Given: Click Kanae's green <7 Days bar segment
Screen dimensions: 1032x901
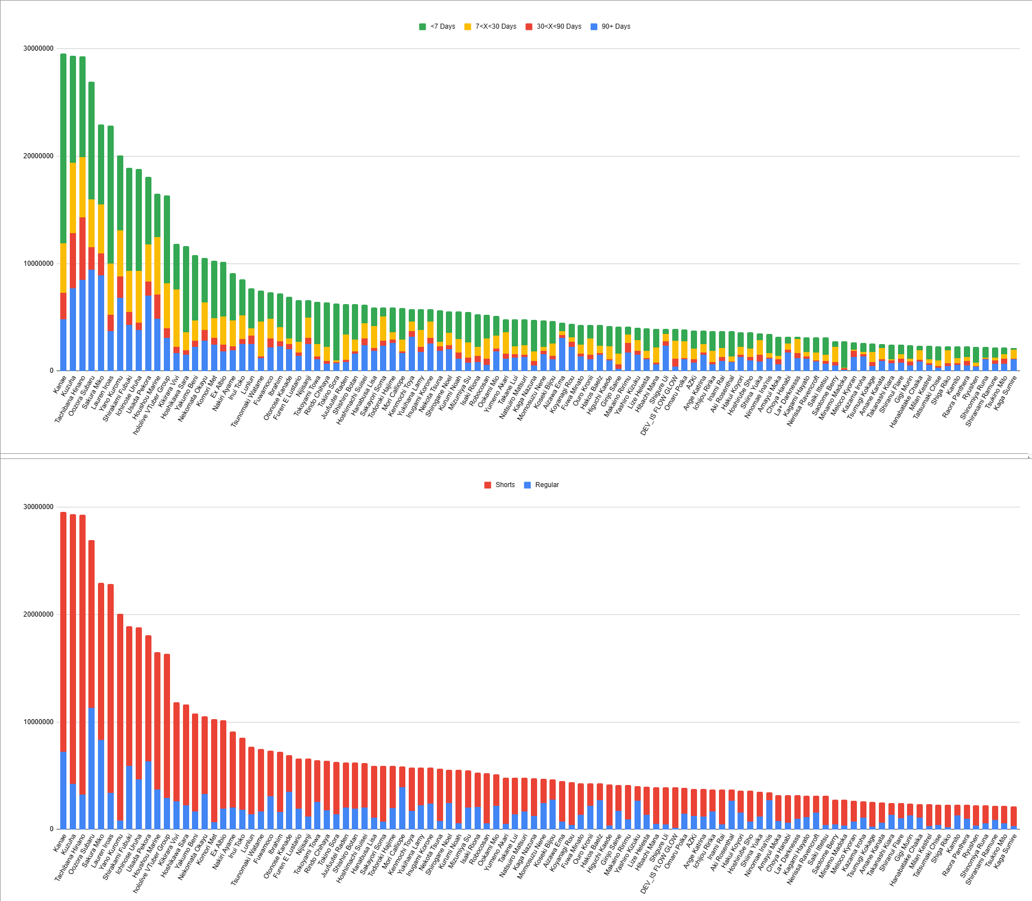Looking at the screenshot, I should (64, 148).
